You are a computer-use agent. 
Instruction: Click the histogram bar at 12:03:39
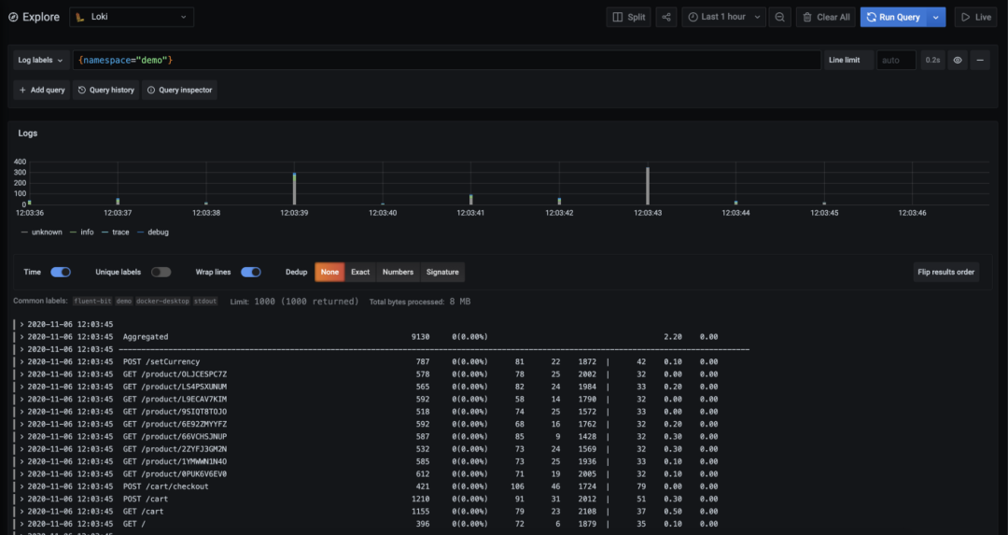(x=294, y=189)
